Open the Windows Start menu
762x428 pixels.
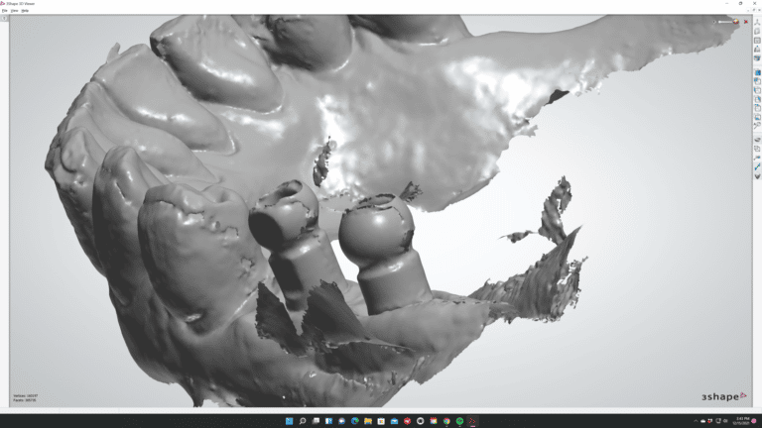[289, 421]
